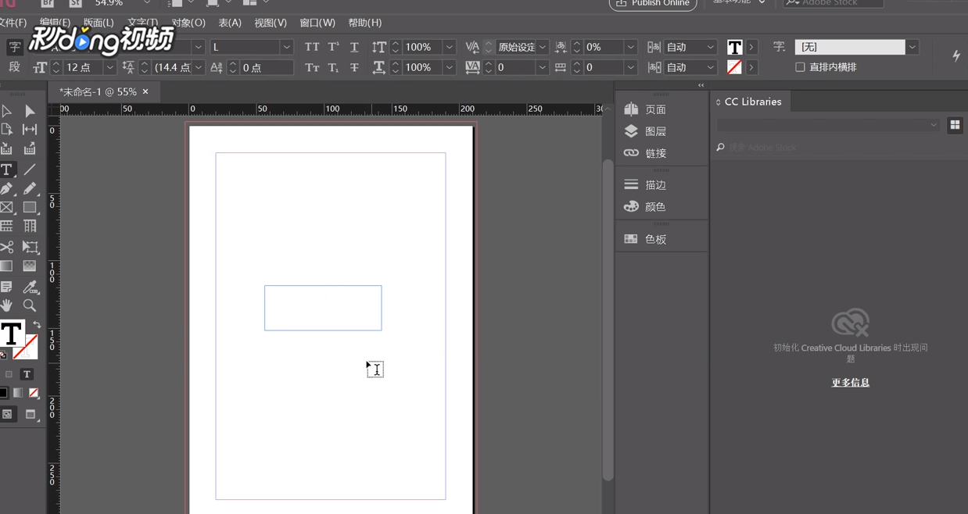Viewport: 968px width, 514px height.
Task: Select the Hand tool
Action: 7,305
